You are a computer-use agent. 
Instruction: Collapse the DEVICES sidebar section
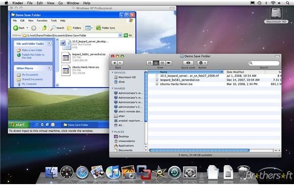coord(113,72)
